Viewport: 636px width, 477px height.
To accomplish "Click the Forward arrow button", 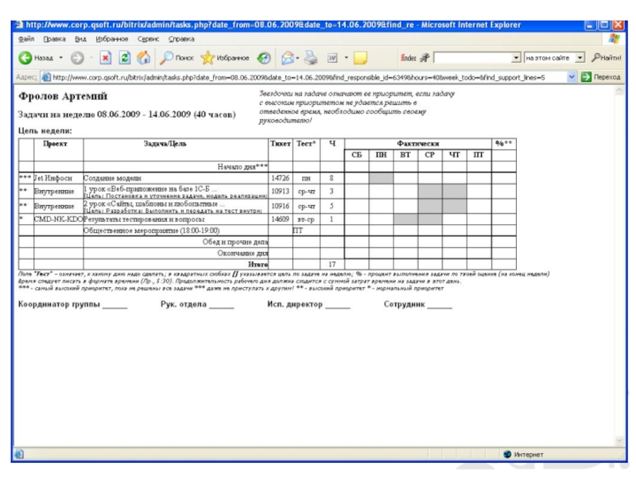I will (x=77, y=58).
